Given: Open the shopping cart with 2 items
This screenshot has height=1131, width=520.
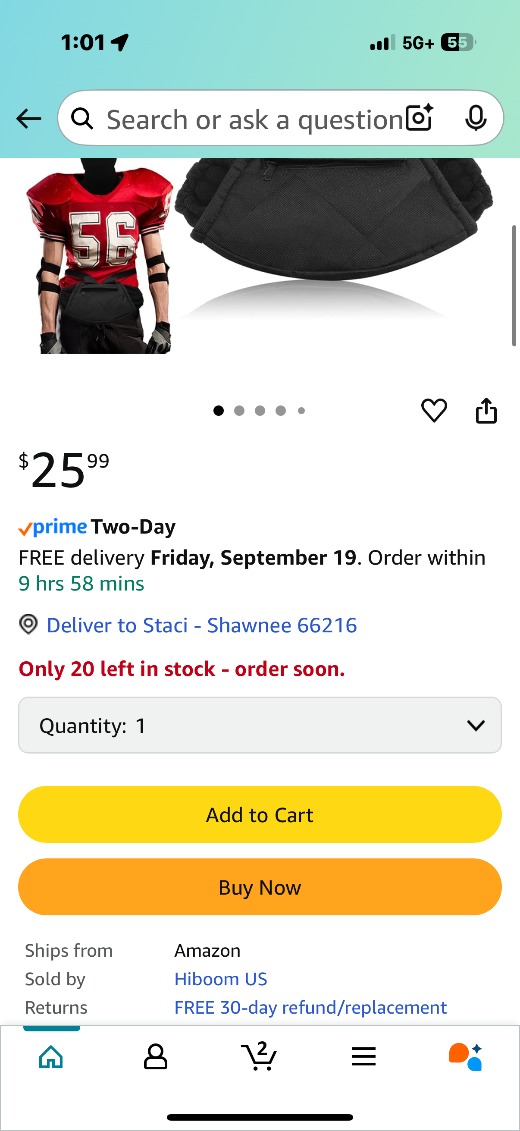Looking at the screenshot, I should 259,1056.
